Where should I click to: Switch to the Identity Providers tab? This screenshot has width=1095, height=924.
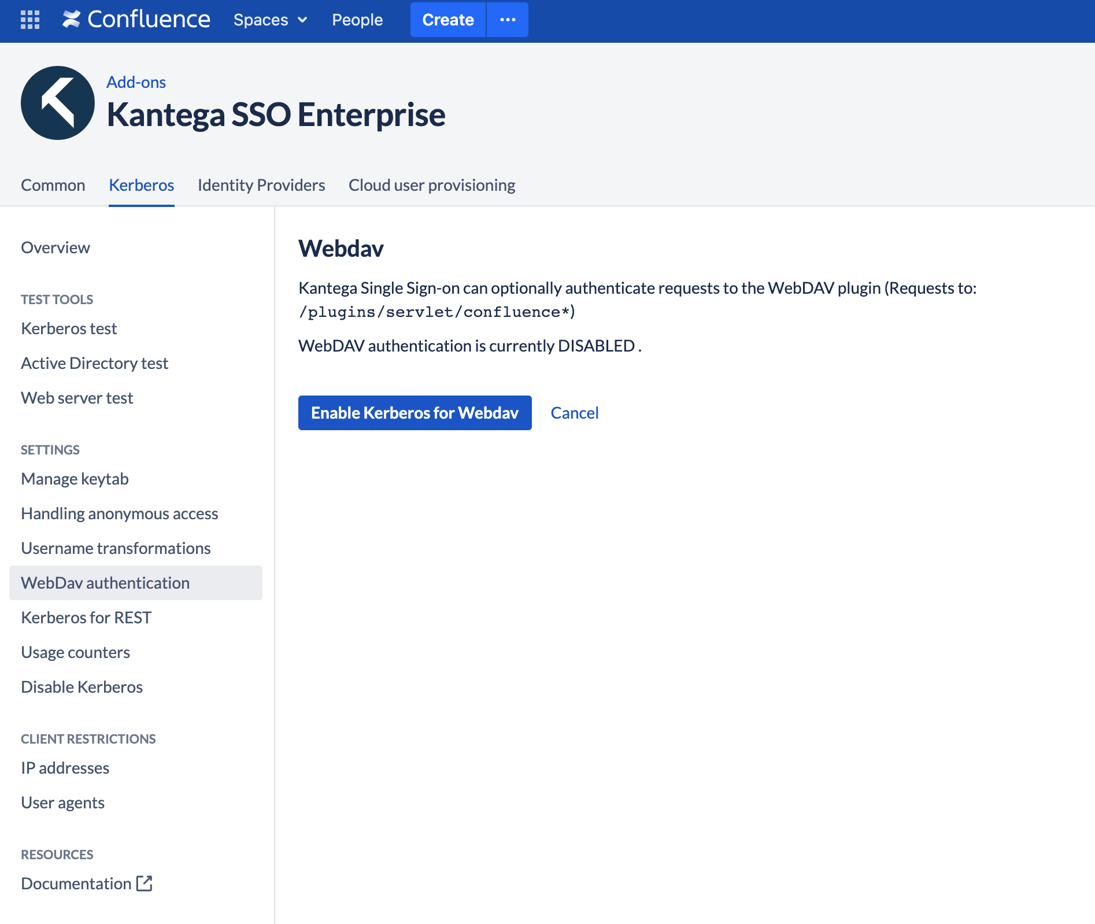pyautogui.click(x=261, y=184)
